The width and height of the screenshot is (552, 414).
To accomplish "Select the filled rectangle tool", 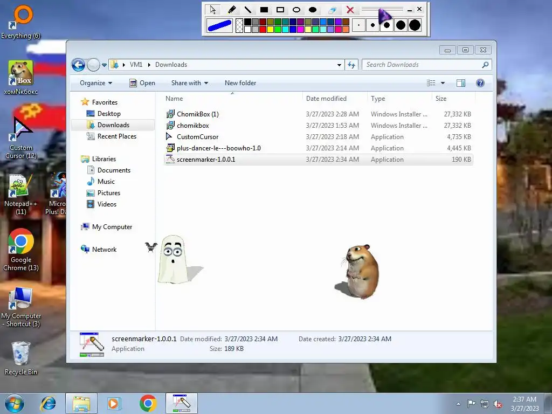I will point(264,10).
